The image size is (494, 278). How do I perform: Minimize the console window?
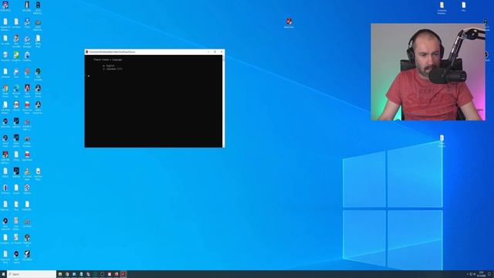(x=208, y=52)
